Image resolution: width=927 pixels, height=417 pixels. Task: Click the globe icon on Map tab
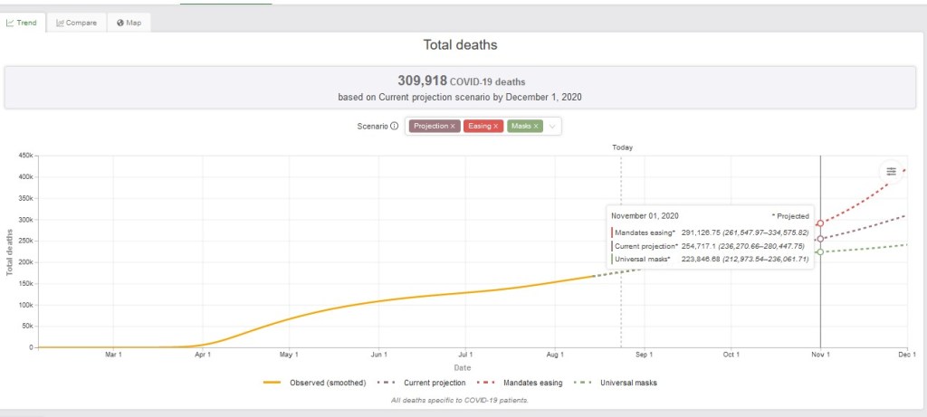(120, 23)
